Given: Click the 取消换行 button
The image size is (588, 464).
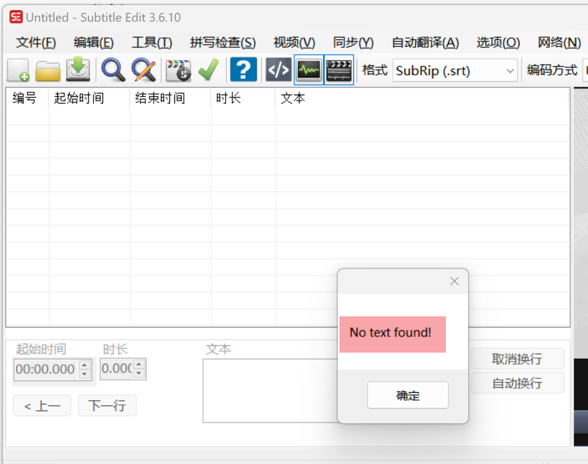Looking at the screenshot, I should [517, 359].
